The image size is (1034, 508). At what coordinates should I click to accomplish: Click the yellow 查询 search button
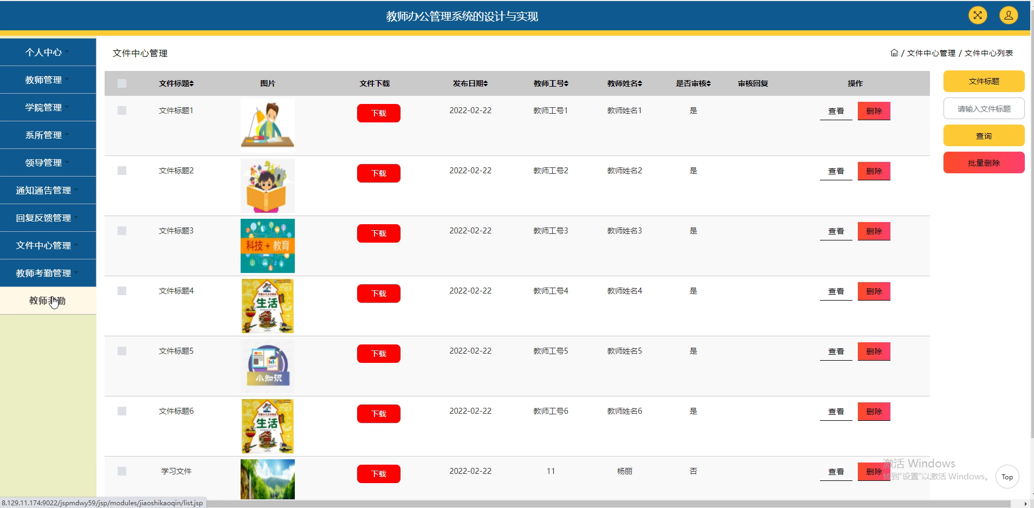(x=984, y=135)
